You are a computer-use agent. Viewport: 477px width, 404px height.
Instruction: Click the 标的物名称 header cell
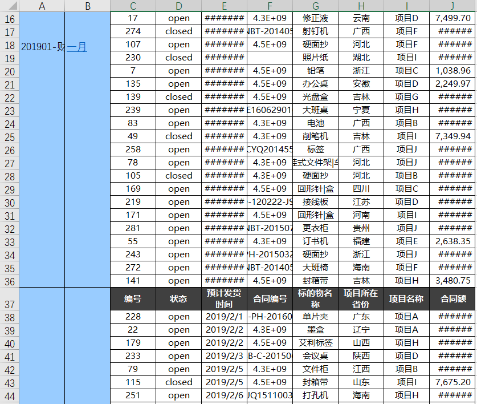click(x=315, y=298)
